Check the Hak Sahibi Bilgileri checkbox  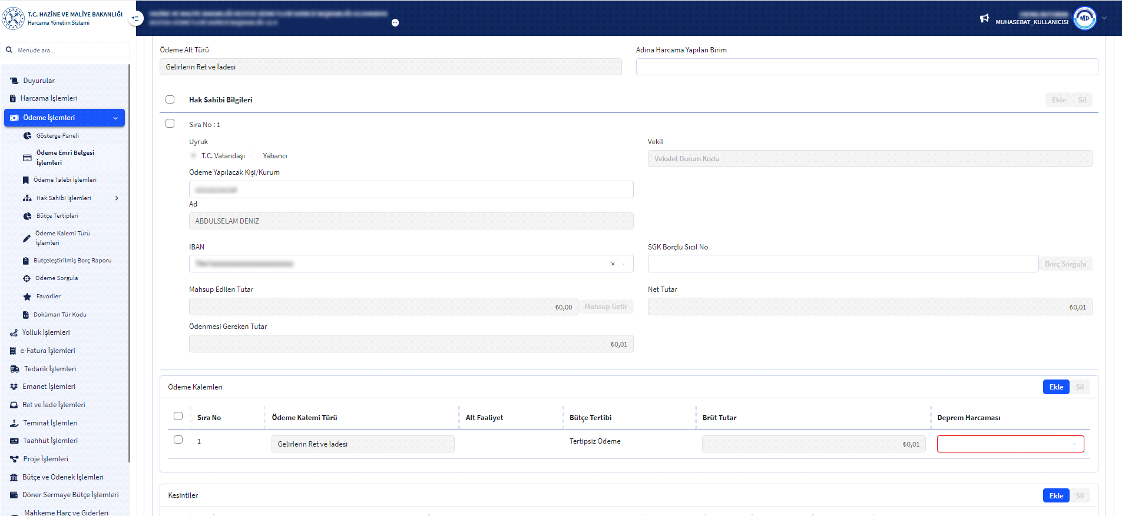170,99
